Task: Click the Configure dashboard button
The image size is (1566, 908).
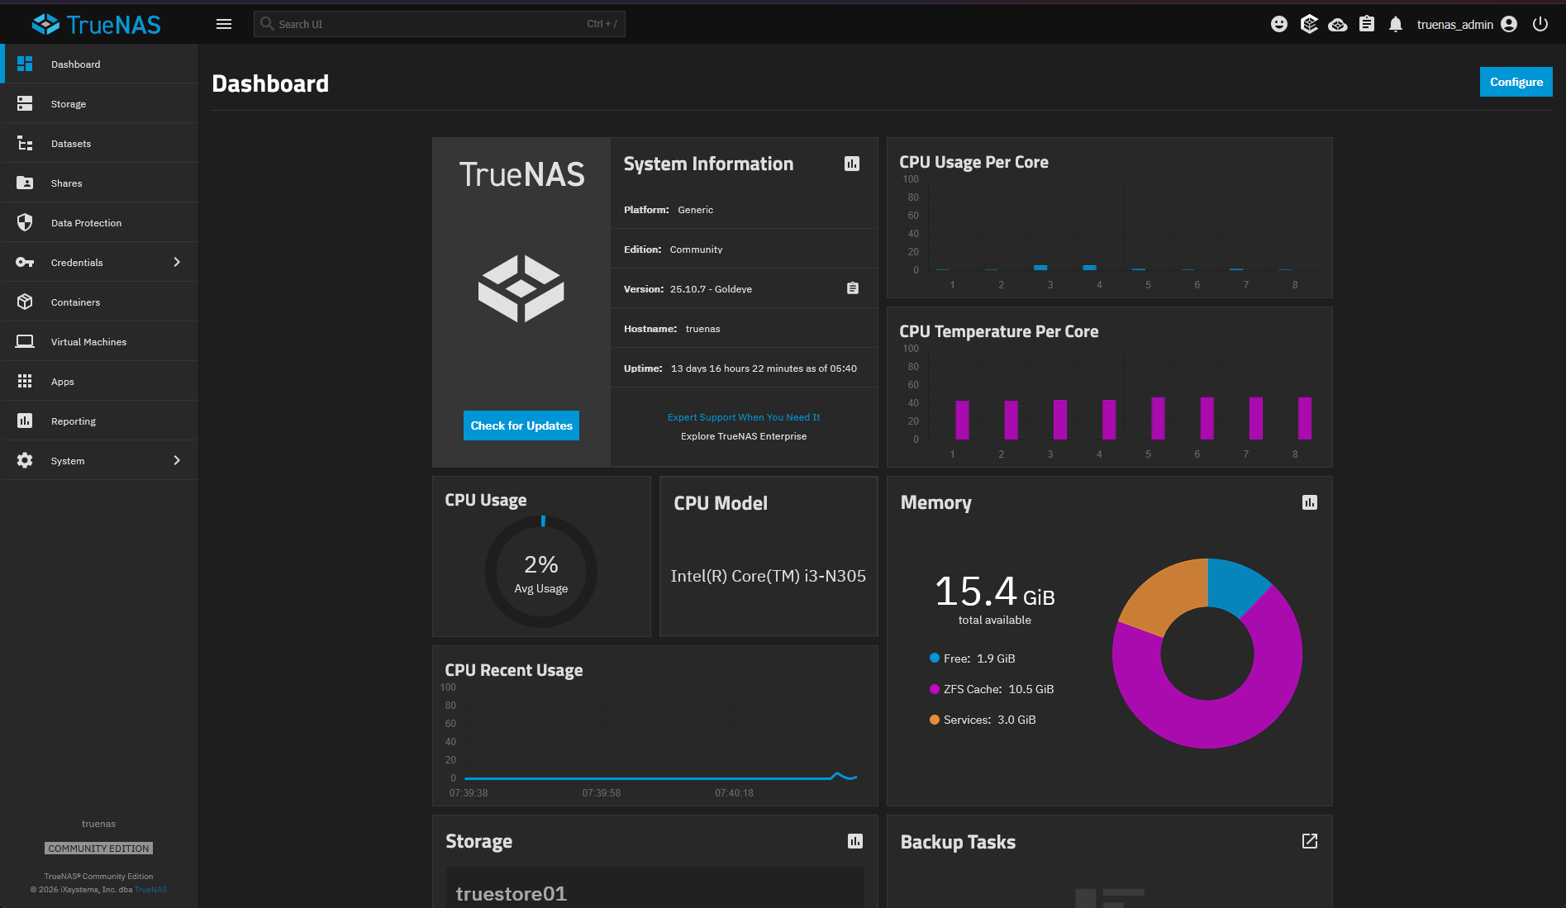Action: coord(1516,82)
